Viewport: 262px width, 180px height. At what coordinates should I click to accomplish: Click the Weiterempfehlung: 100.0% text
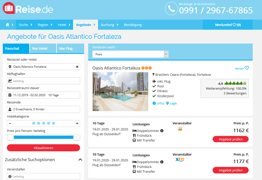[226, 89]
